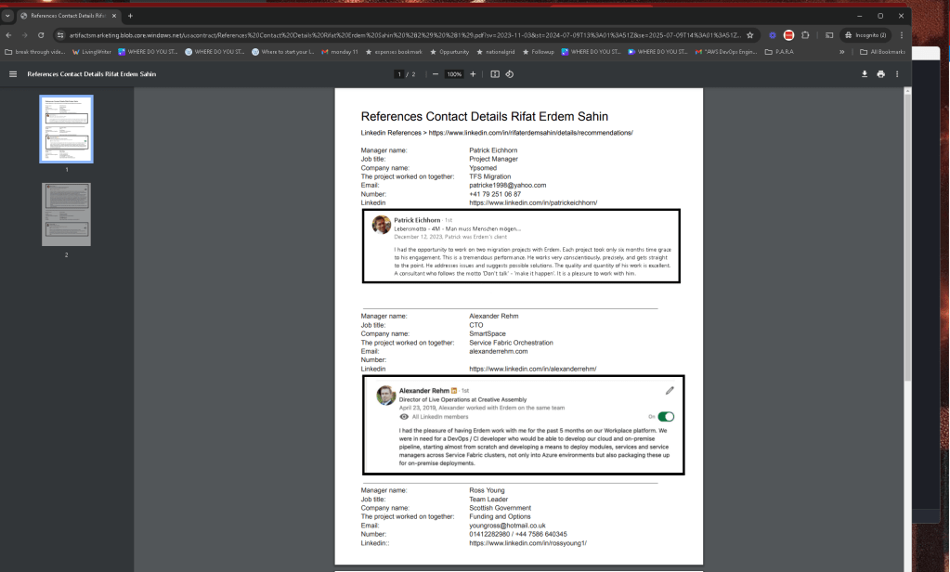950x572 pixels.
Task: Click the Ypsomed company name
Action: click(483, 168)
